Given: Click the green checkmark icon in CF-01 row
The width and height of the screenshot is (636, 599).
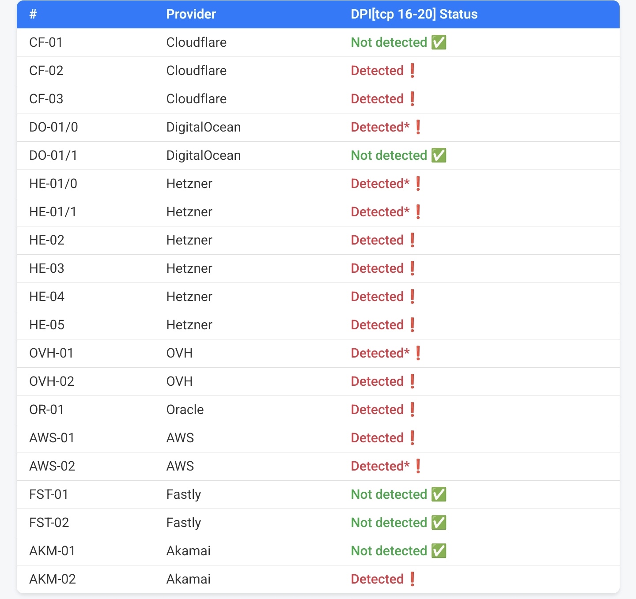Looking at the screenshot, I should coord(439,42).
